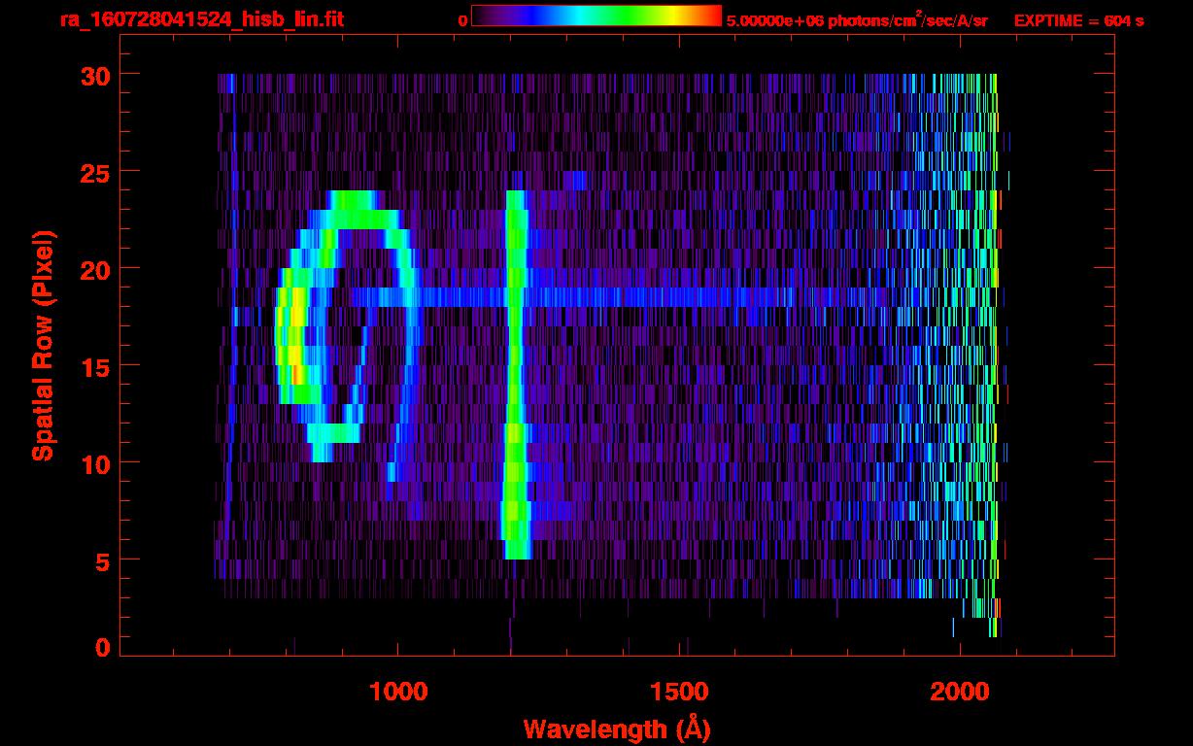Click the 1500 wavelength tick label
Viewport: 1193px width, 746px height.
(x=680, y=691)
